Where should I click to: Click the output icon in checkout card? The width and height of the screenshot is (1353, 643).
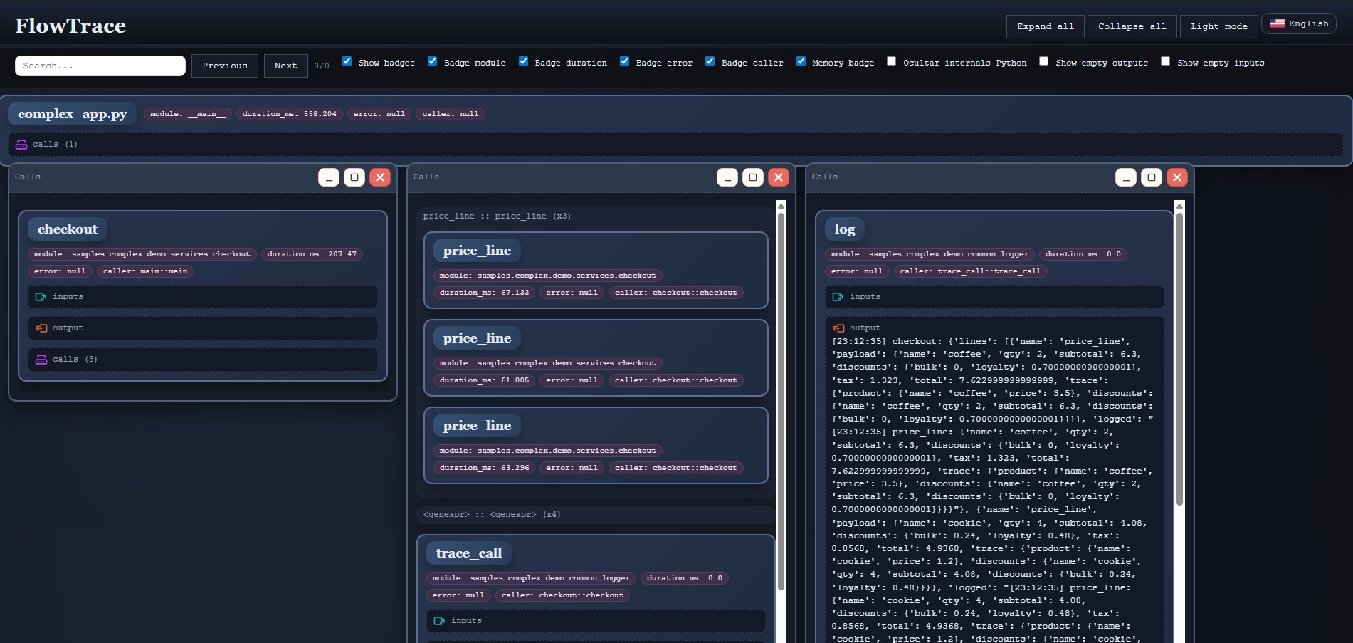click(41, 328)
